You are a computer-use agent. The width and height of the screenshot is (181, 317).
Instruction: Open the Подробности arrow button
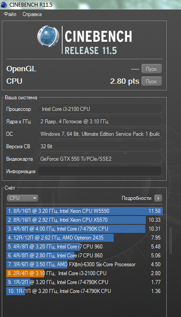158,198
